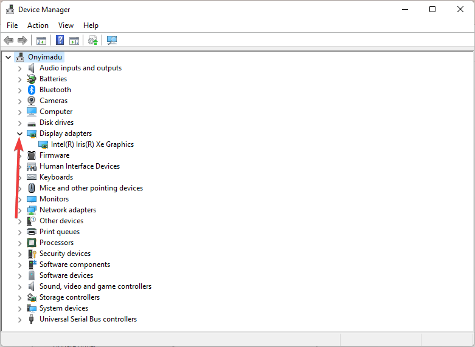Screen dimensions: 475x347
Task: Expand the System devices chevron
Action: [19, 309]
